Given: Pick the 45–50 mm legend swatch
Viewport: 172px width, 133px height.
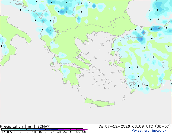Looking at the screenshot, I should [80, 129].
